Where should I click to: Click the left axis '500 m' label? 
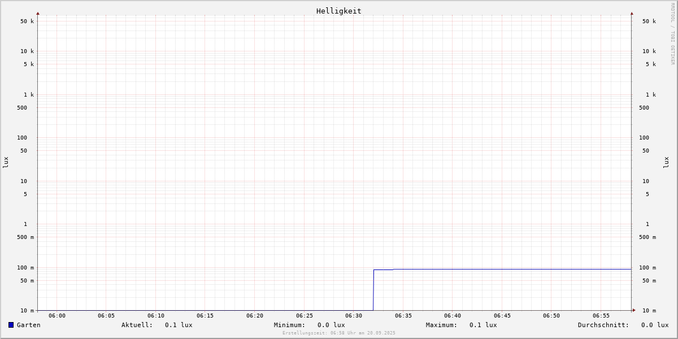pyautogui.click(x=25, y=237)
